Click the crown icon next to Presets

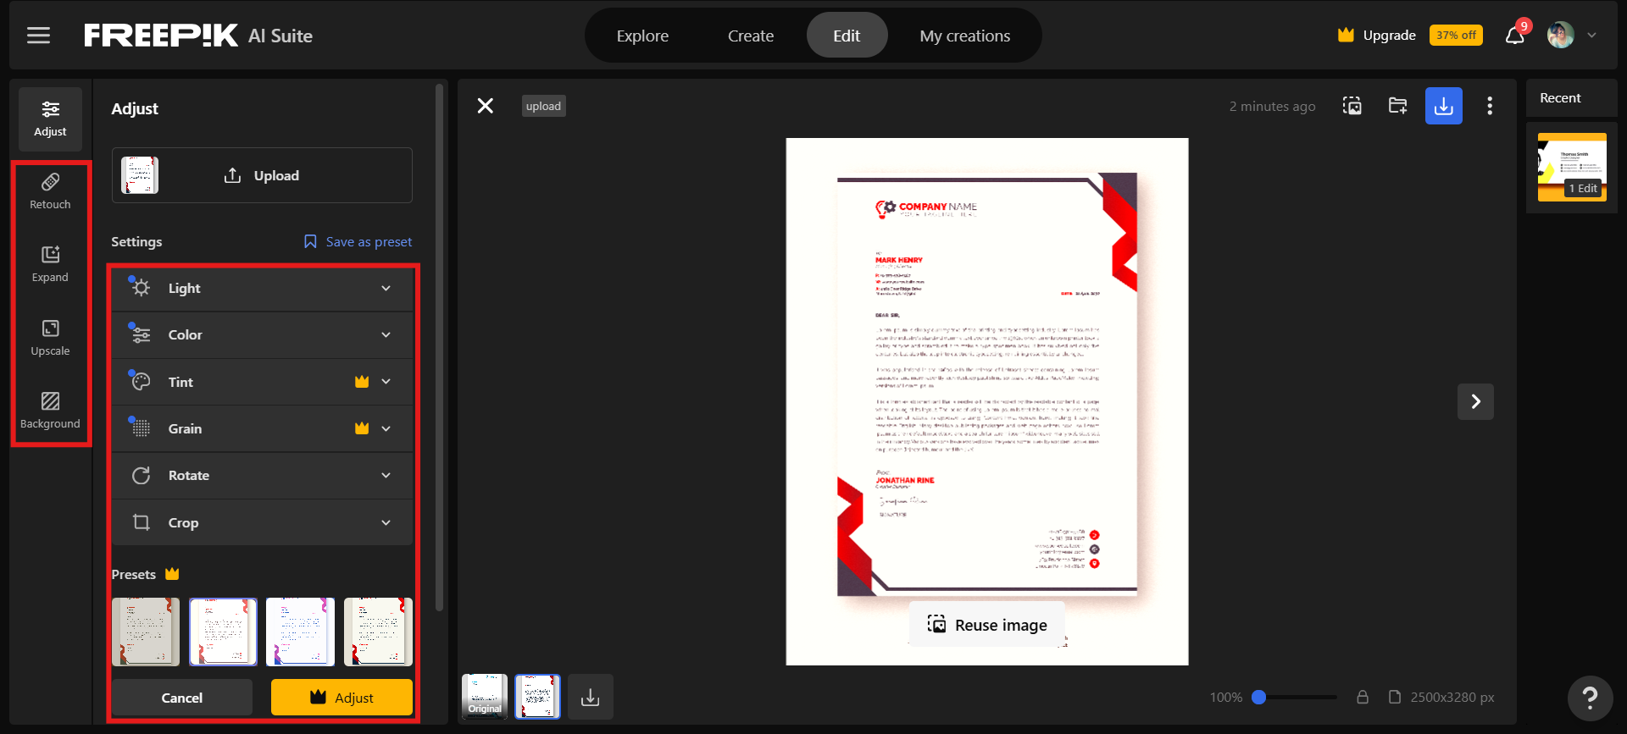click(x=172, y=574)
